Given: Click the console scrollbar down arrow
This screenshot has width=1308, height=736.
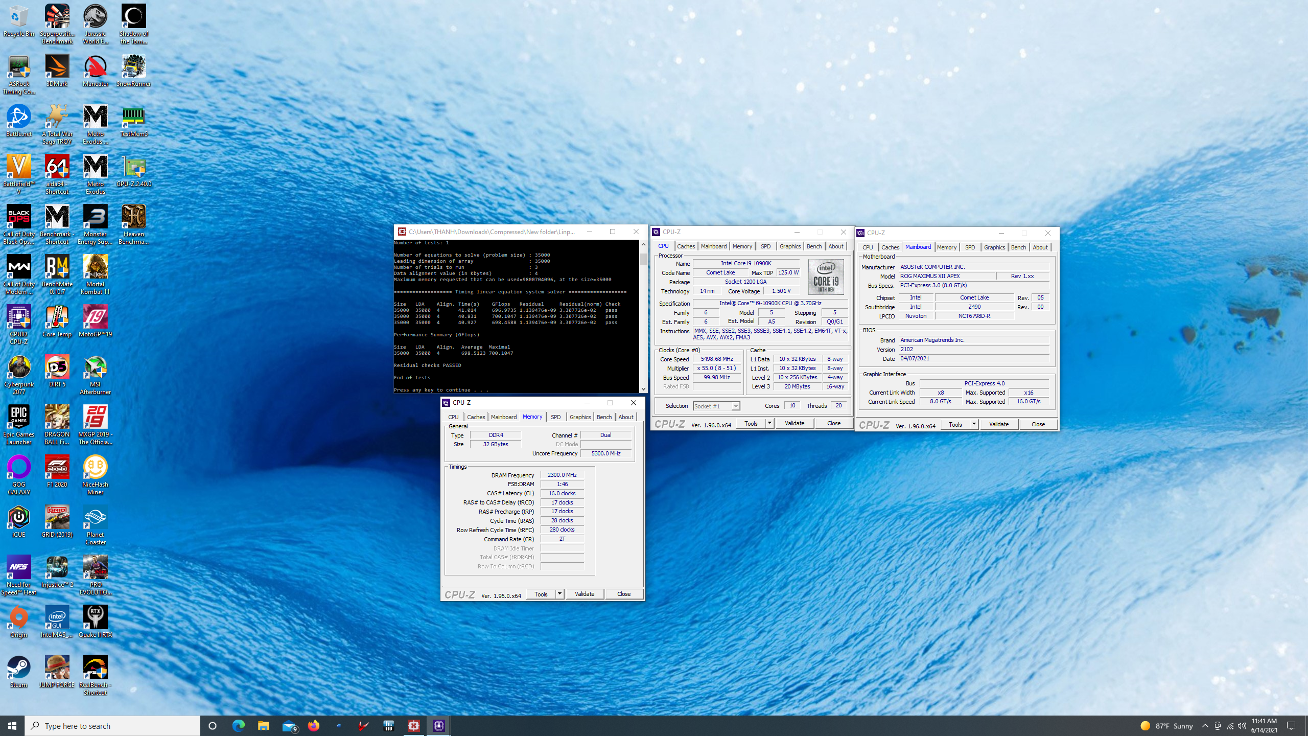Looking at the screenshot, I should click(x=643, y=389).
